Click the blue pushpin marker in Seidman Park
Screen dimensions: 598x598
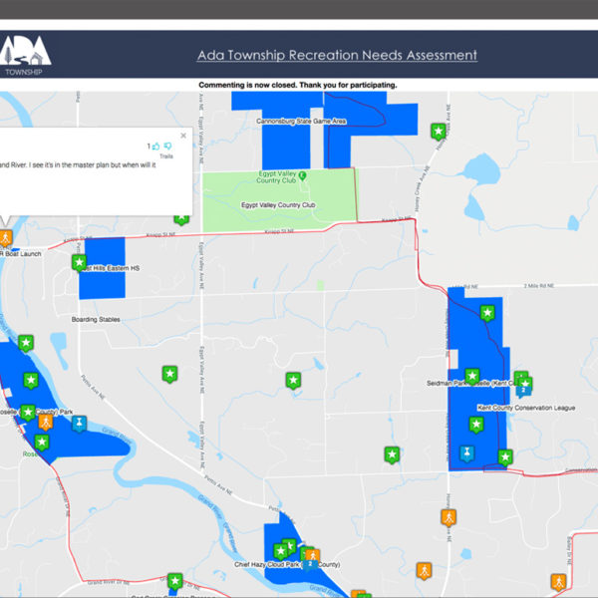(x=466, y=453)
